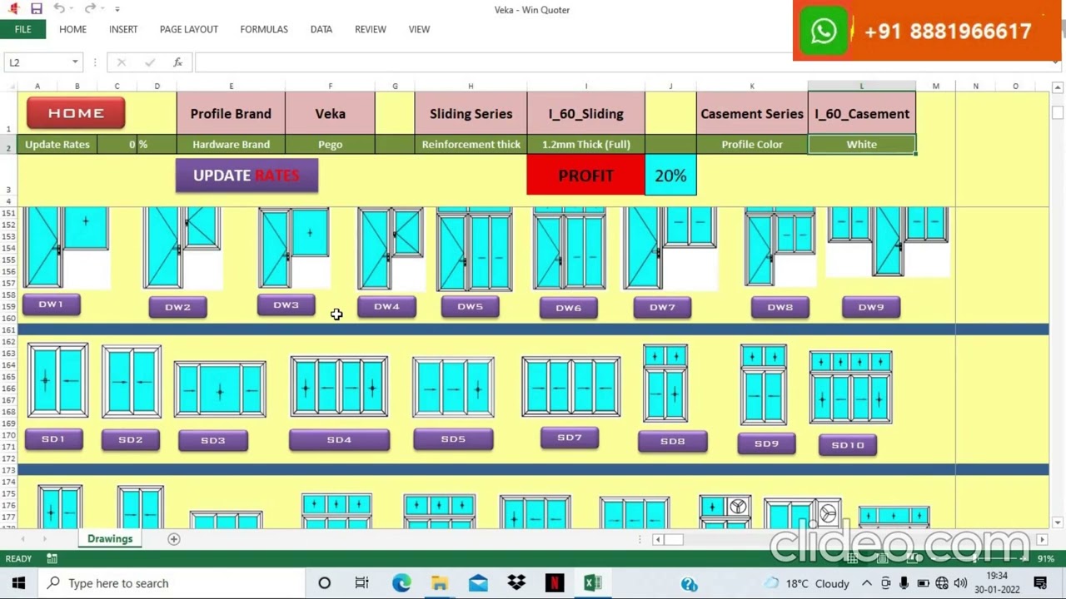The width and height of the screenshot is (1066, 599).
Task: Click the DW5 design button
Action: (x=470, y=306)
